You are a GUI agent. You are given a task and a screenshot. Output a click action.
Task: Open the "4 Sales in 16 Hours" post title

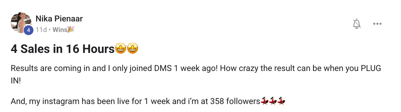coord(63,49)
